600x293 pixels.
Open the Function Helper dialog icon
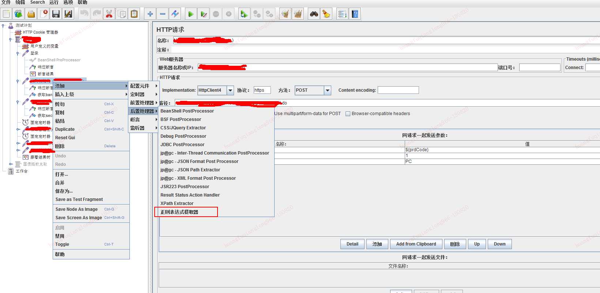coord(342,14)
